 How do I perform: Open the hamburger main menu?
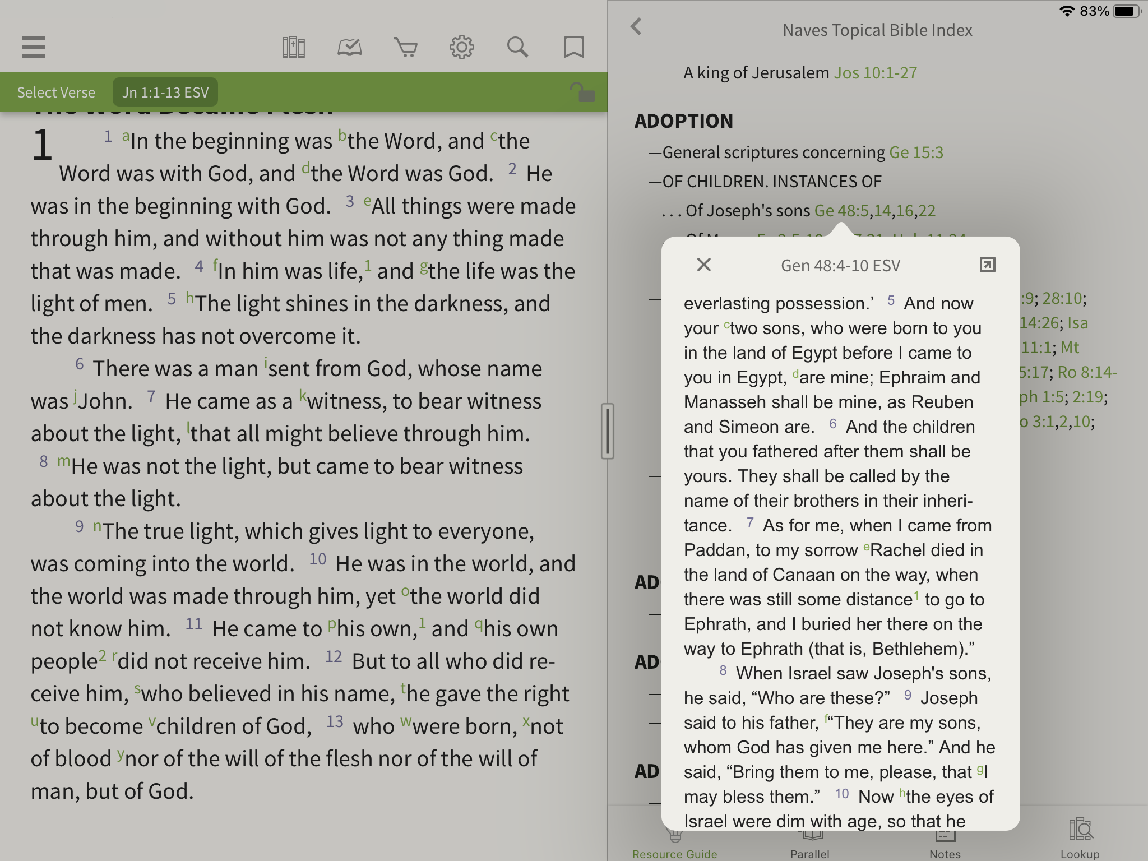tap(33, 47)
